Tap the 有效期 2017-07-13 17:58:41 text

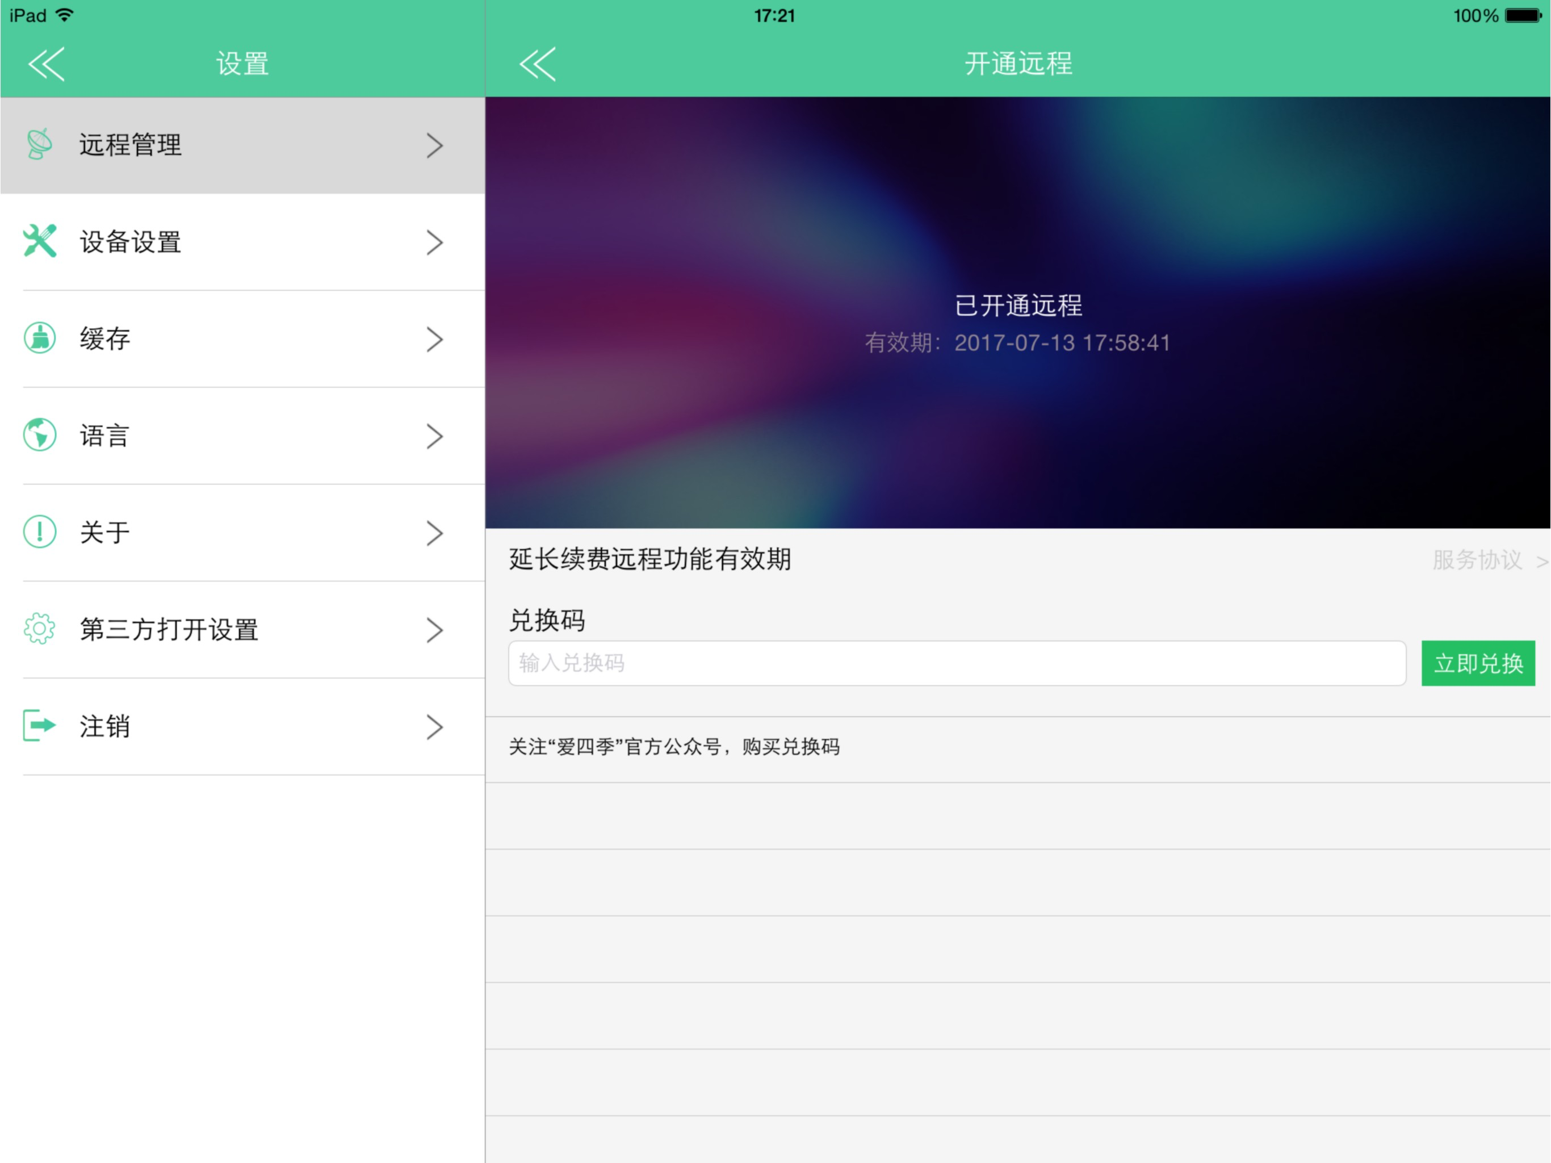1017,342
